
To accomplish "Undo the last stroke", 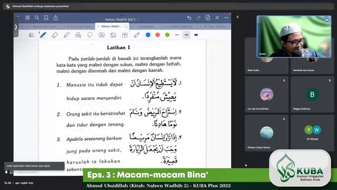I will point(189,17).
